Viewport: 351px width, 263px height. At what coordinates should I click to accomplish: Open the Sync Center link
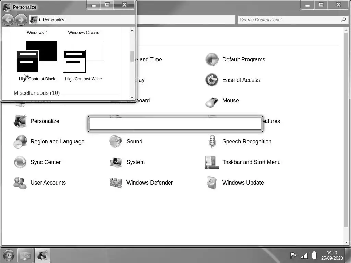click(46, 162)
